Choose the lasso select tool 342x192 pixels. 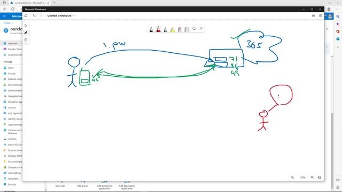coord(194,28)
